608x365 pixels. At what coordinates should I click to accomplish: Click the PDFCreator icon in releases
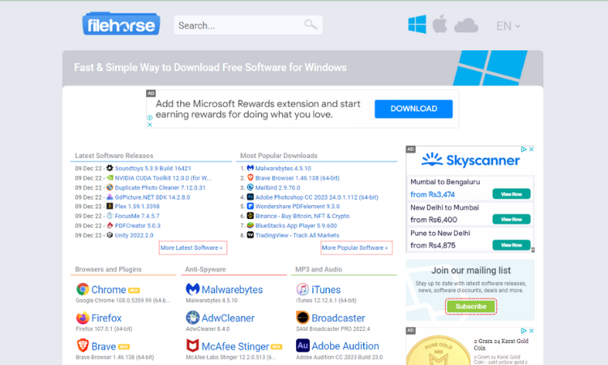point(109,225)
